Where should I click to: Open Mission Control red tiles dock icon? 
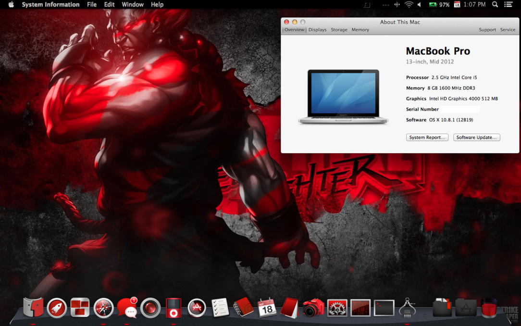(80, 307)
